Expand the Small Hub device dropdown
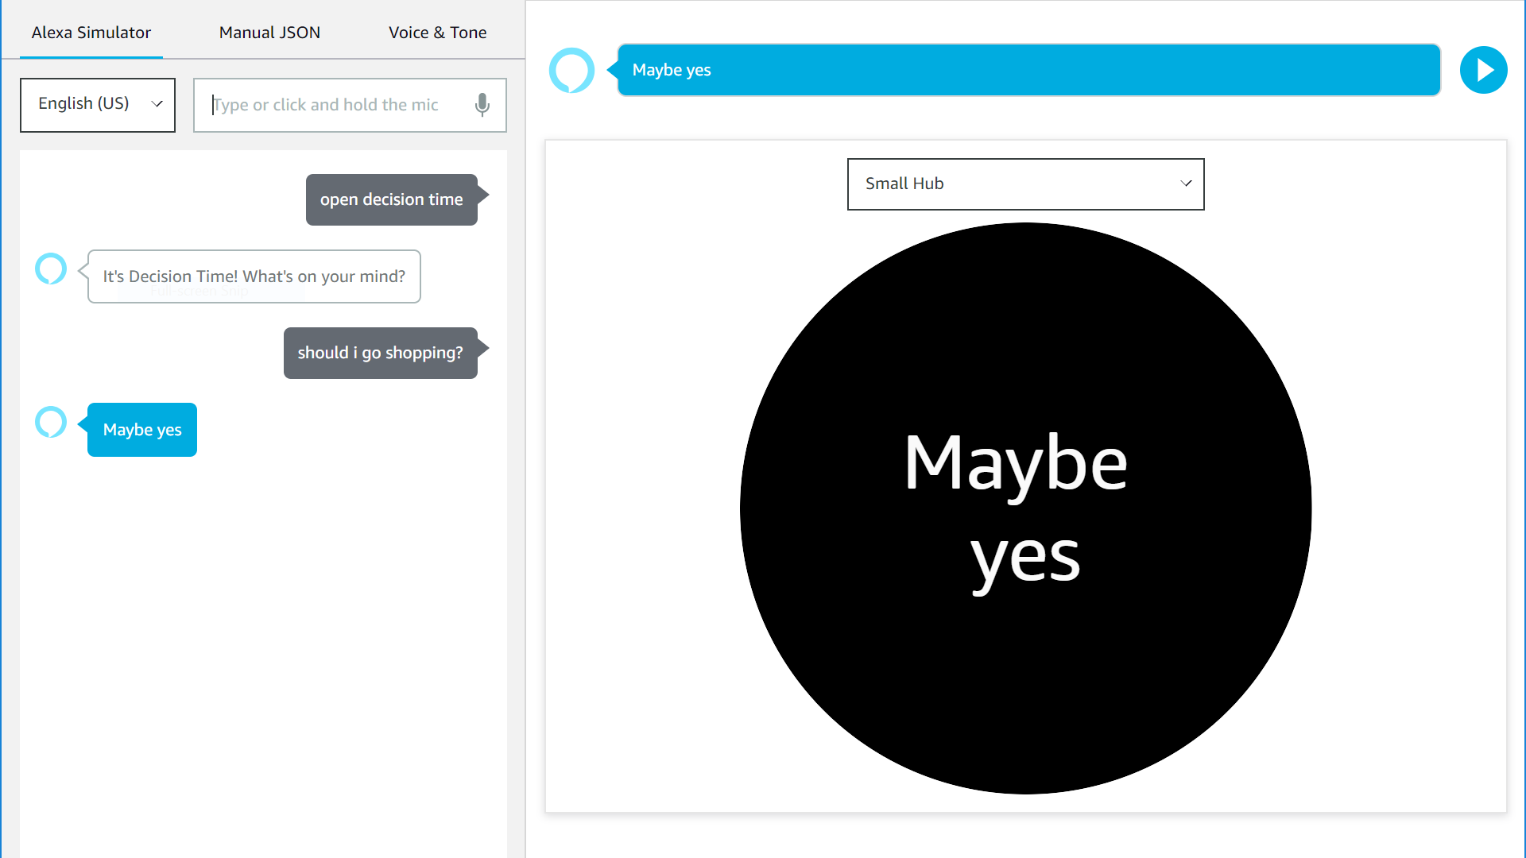1526x858 pixels. click(1024, 184)
